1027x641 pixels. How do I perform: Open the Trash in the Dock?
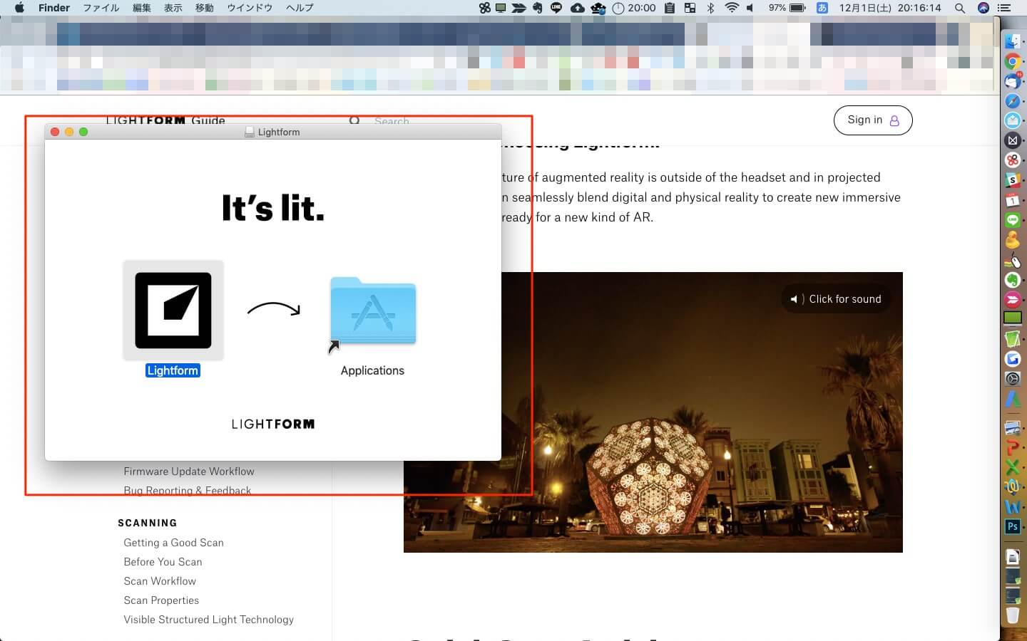coord(1012,615)
